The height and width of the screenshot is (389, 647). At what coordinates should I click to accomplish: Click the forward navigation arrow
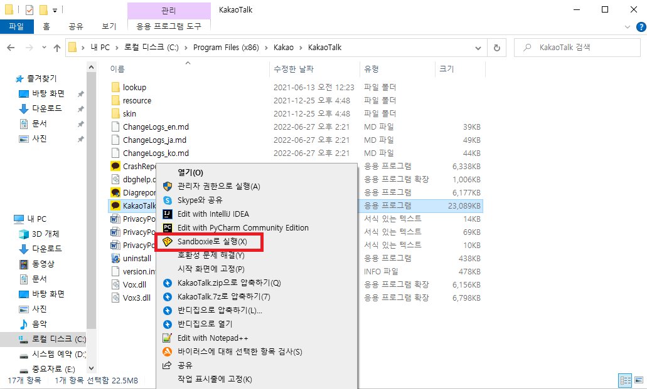click(x=29, y=48)
